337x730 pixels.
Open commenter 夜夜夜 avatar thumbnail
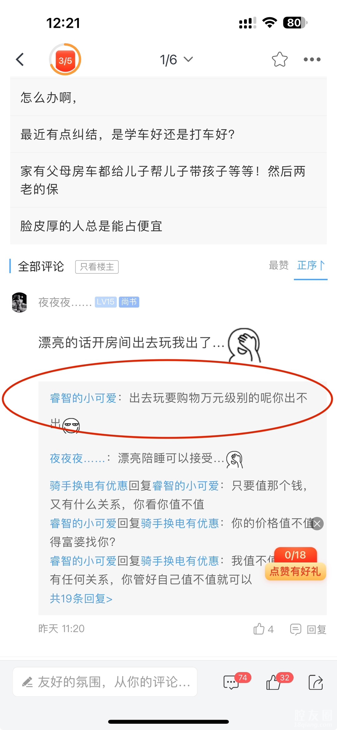click(19, 302)
